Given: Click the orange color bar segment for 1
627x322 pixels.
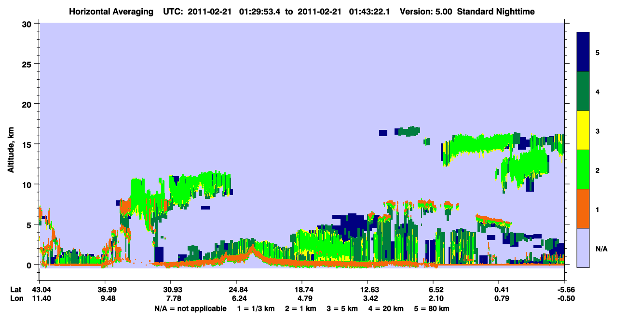Looking at the screenshot, I should tap(583, 209).
